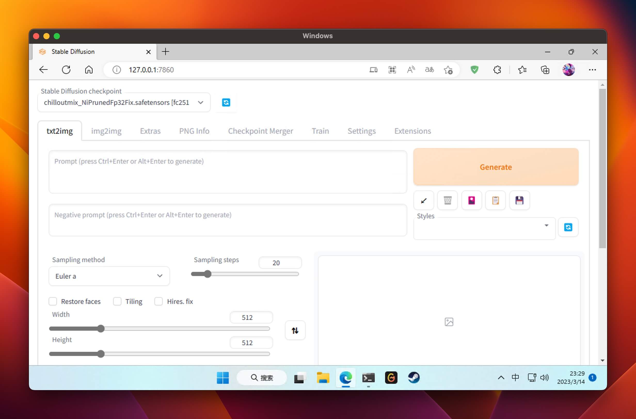Click the Width value field
Image resolution: width=636 pixels, height=419 pixels.
[251, 317]
